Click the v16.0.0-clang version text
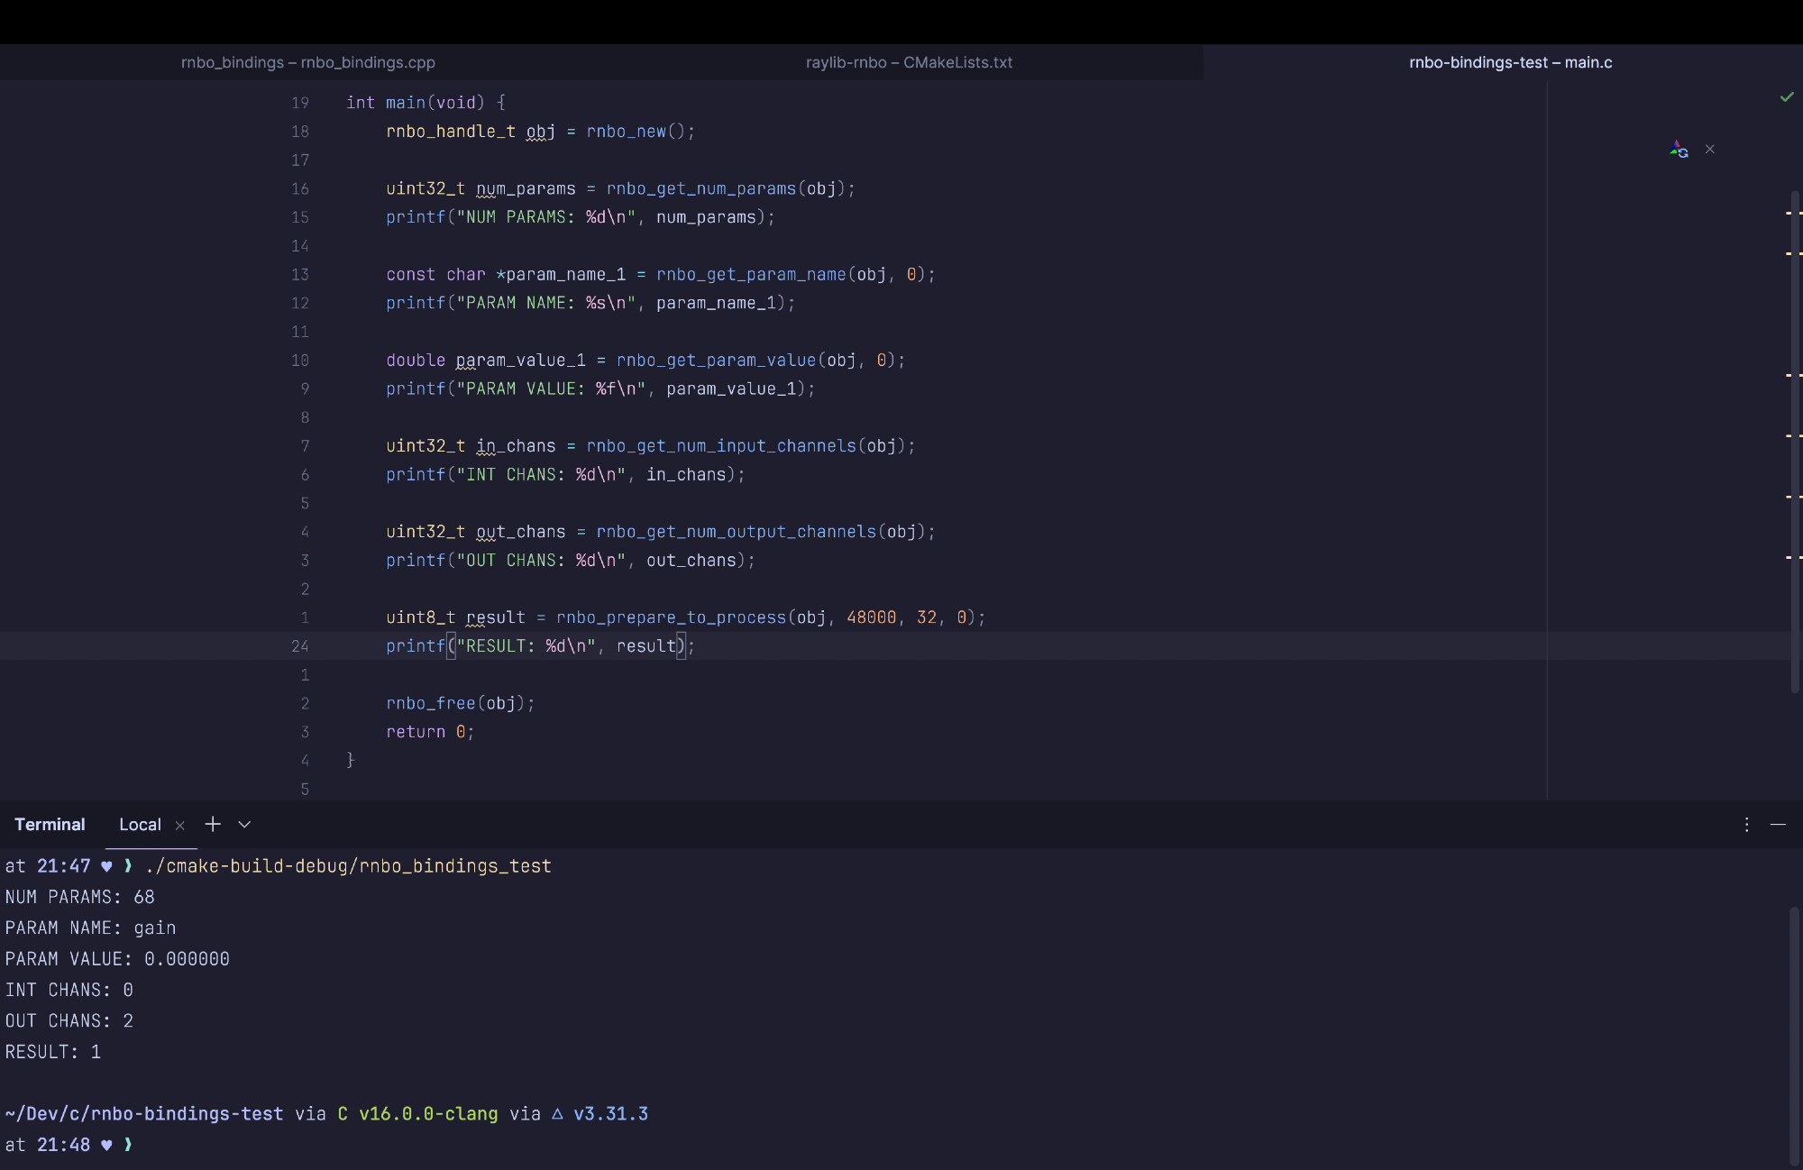The height and width of the screenshot is (1170, 1803). tap(428, 1113)
